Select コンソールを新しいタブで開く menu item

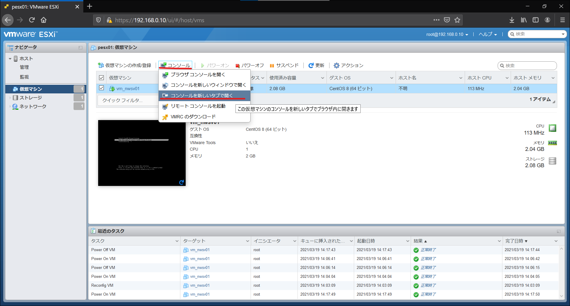(205, 95)
